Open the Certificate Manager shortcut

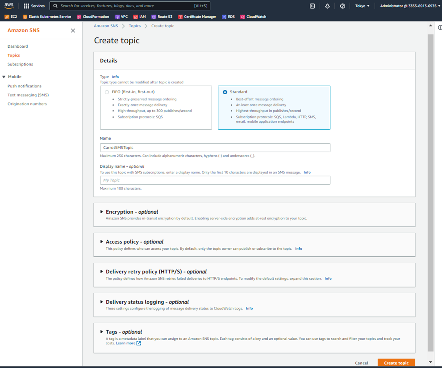197,17
